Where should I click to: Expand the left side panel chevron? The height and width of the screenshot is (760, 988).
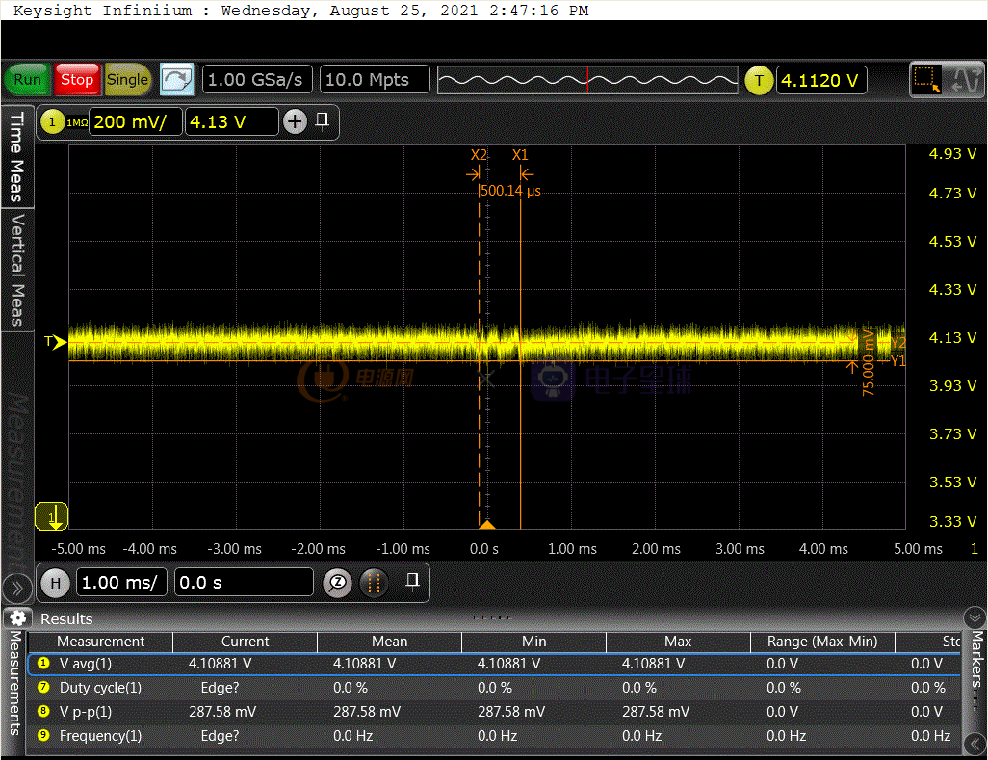click(16, 587)
